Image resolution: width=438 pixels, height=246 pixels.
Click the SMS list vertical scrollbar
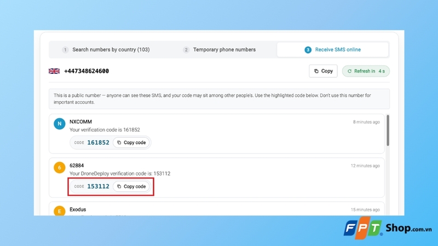click(388, 130)
